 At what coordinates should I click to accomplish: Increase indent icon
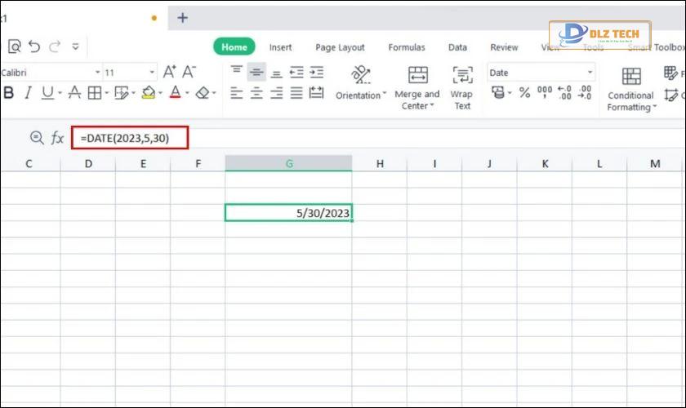pos(317,72)
